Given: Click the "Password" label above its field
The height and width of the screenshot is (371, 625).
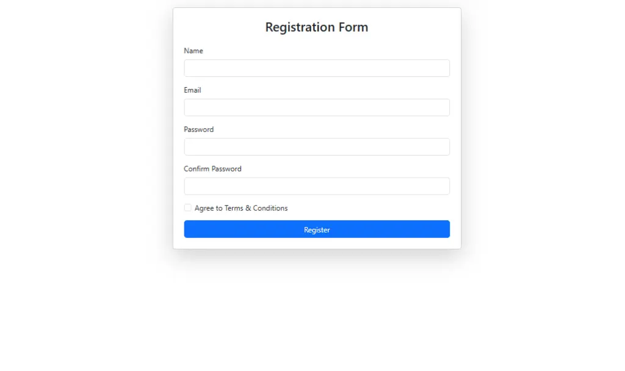Looking at the screenshot, I should (x=198, y=129).
